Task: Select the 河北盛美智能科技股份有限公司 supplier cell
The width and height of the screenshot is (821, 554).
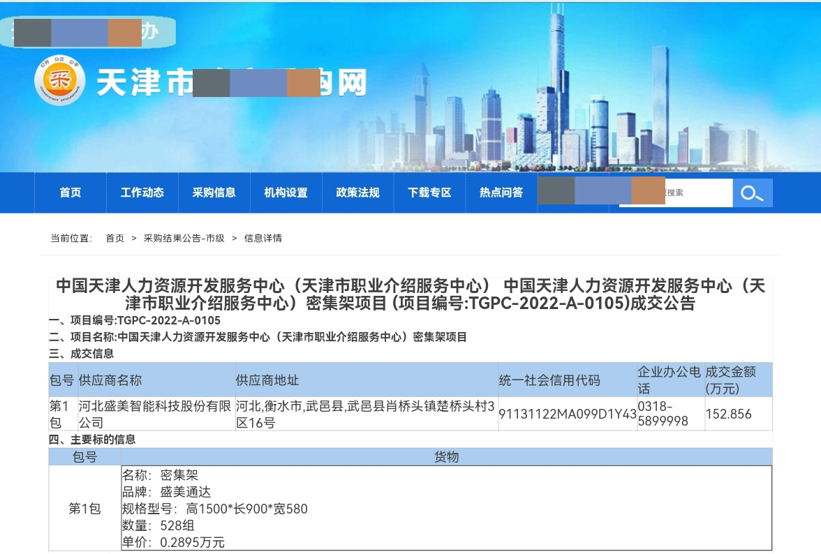Action: pos(155,414)
